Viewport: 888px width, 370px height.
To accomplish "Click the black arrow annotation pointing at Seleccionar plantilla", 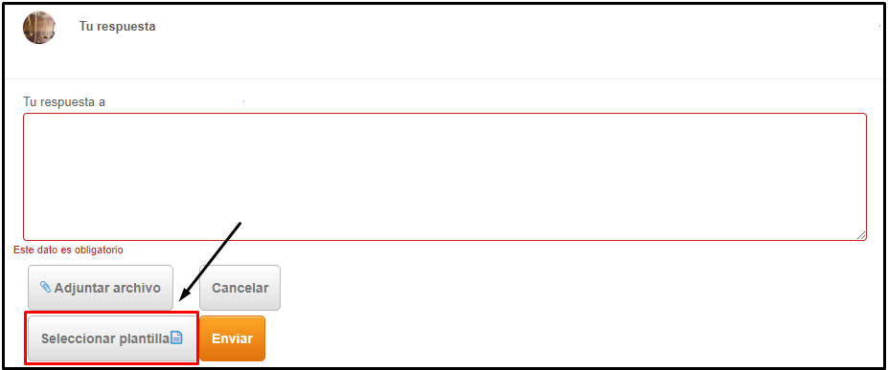I will point(210,262).
